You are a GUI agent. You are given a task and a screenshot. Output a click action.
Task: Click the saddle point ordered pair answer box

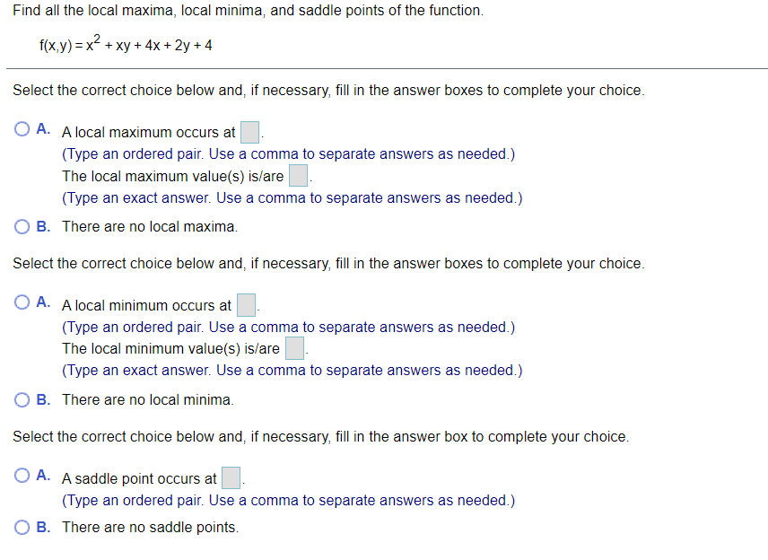coord(231,477)
